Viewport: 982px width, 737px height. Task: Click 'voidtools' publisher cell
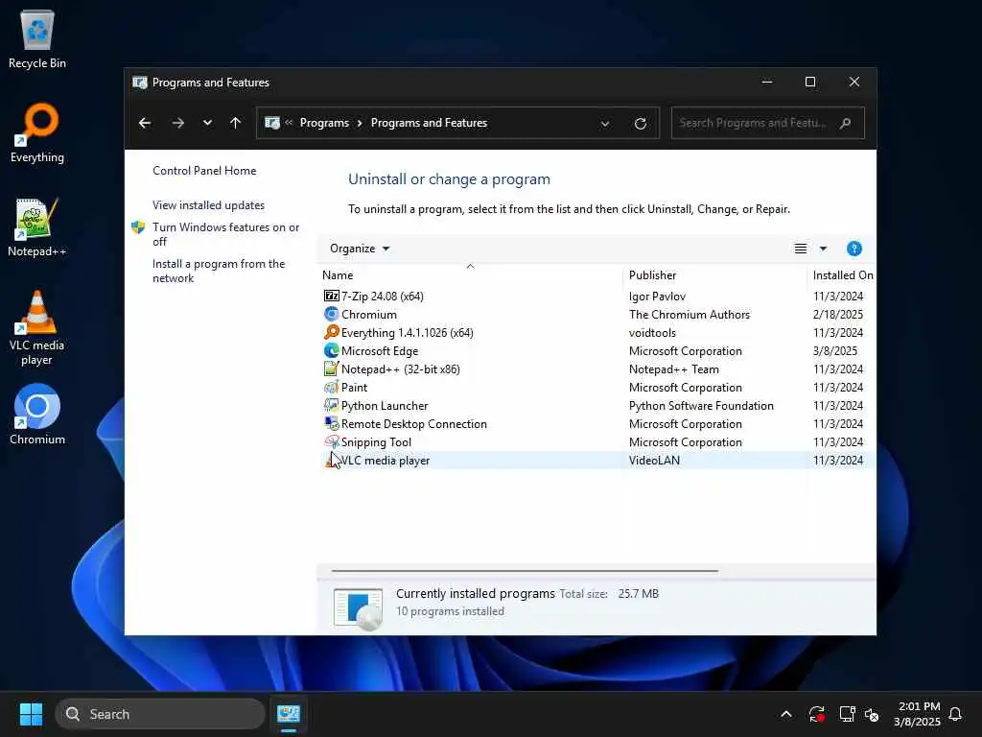coord(652,333)
